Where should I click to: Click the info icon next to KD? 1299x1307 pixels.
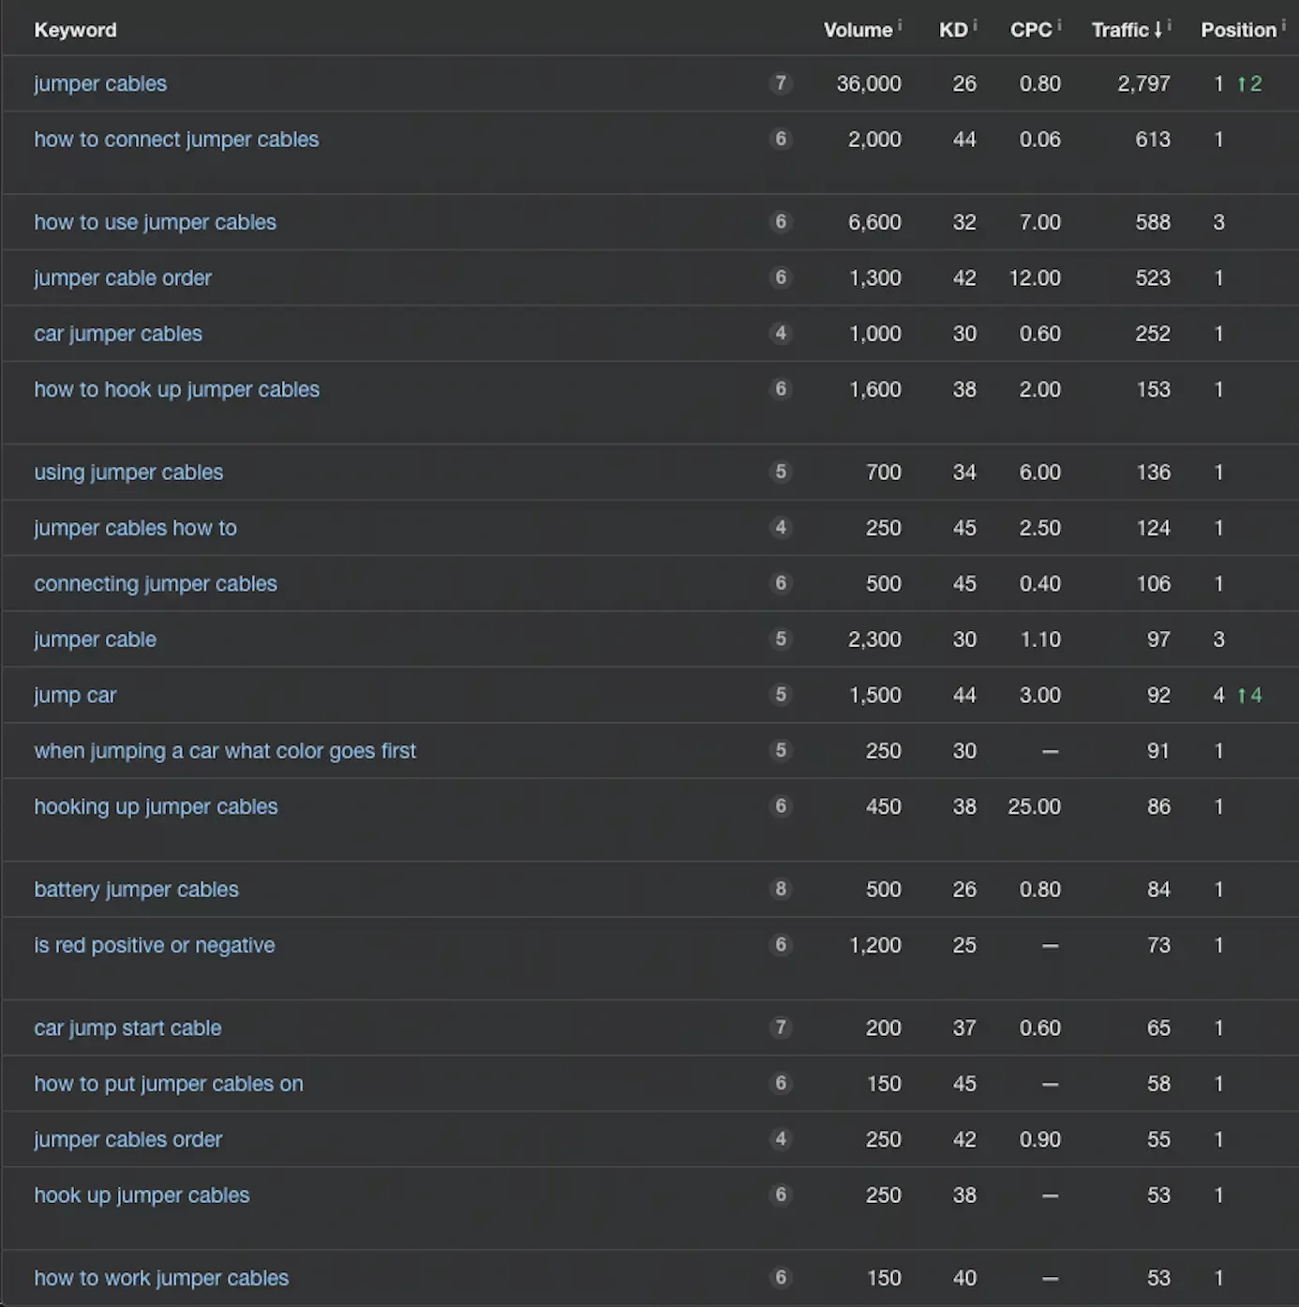[x=975, y=25]
